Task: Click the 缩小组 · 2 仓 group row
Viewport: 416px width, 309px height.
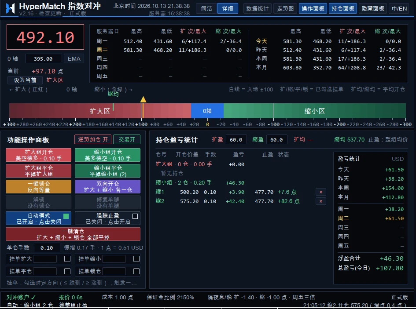Action: (x=200, y=182)
